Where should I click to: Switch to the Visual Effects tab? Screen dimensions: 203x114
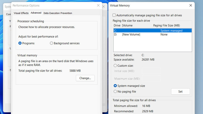coord(21,13)
